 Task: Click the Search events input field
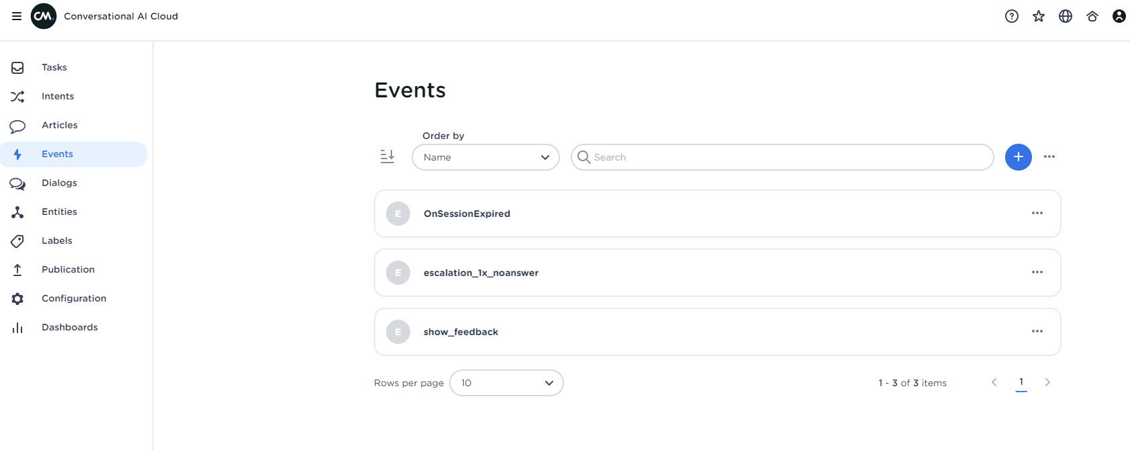(x=782, y=157)
